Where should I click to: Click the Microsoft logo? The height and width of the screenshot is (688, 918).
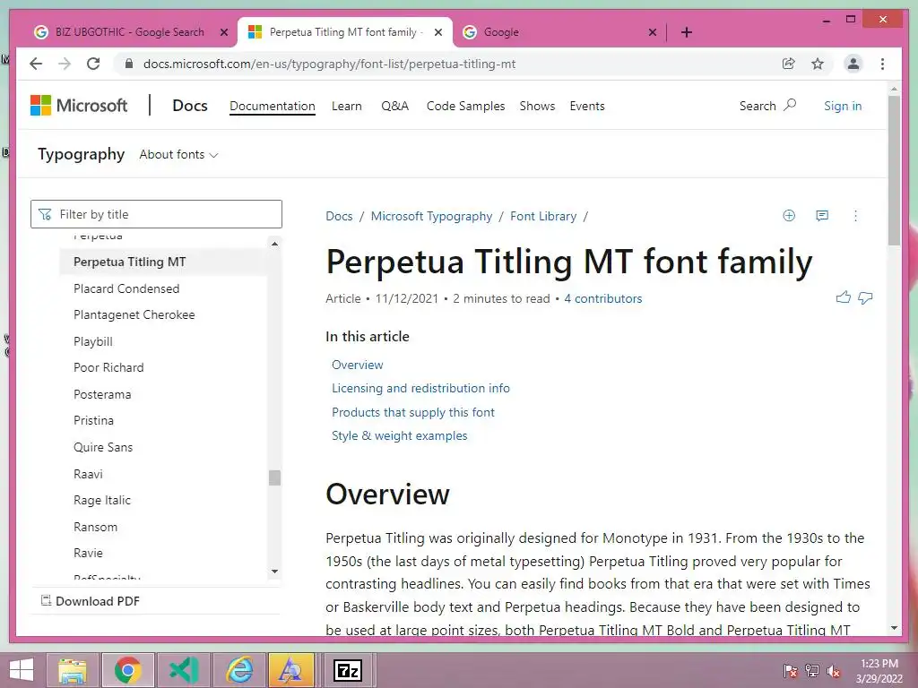pos(79,106)
